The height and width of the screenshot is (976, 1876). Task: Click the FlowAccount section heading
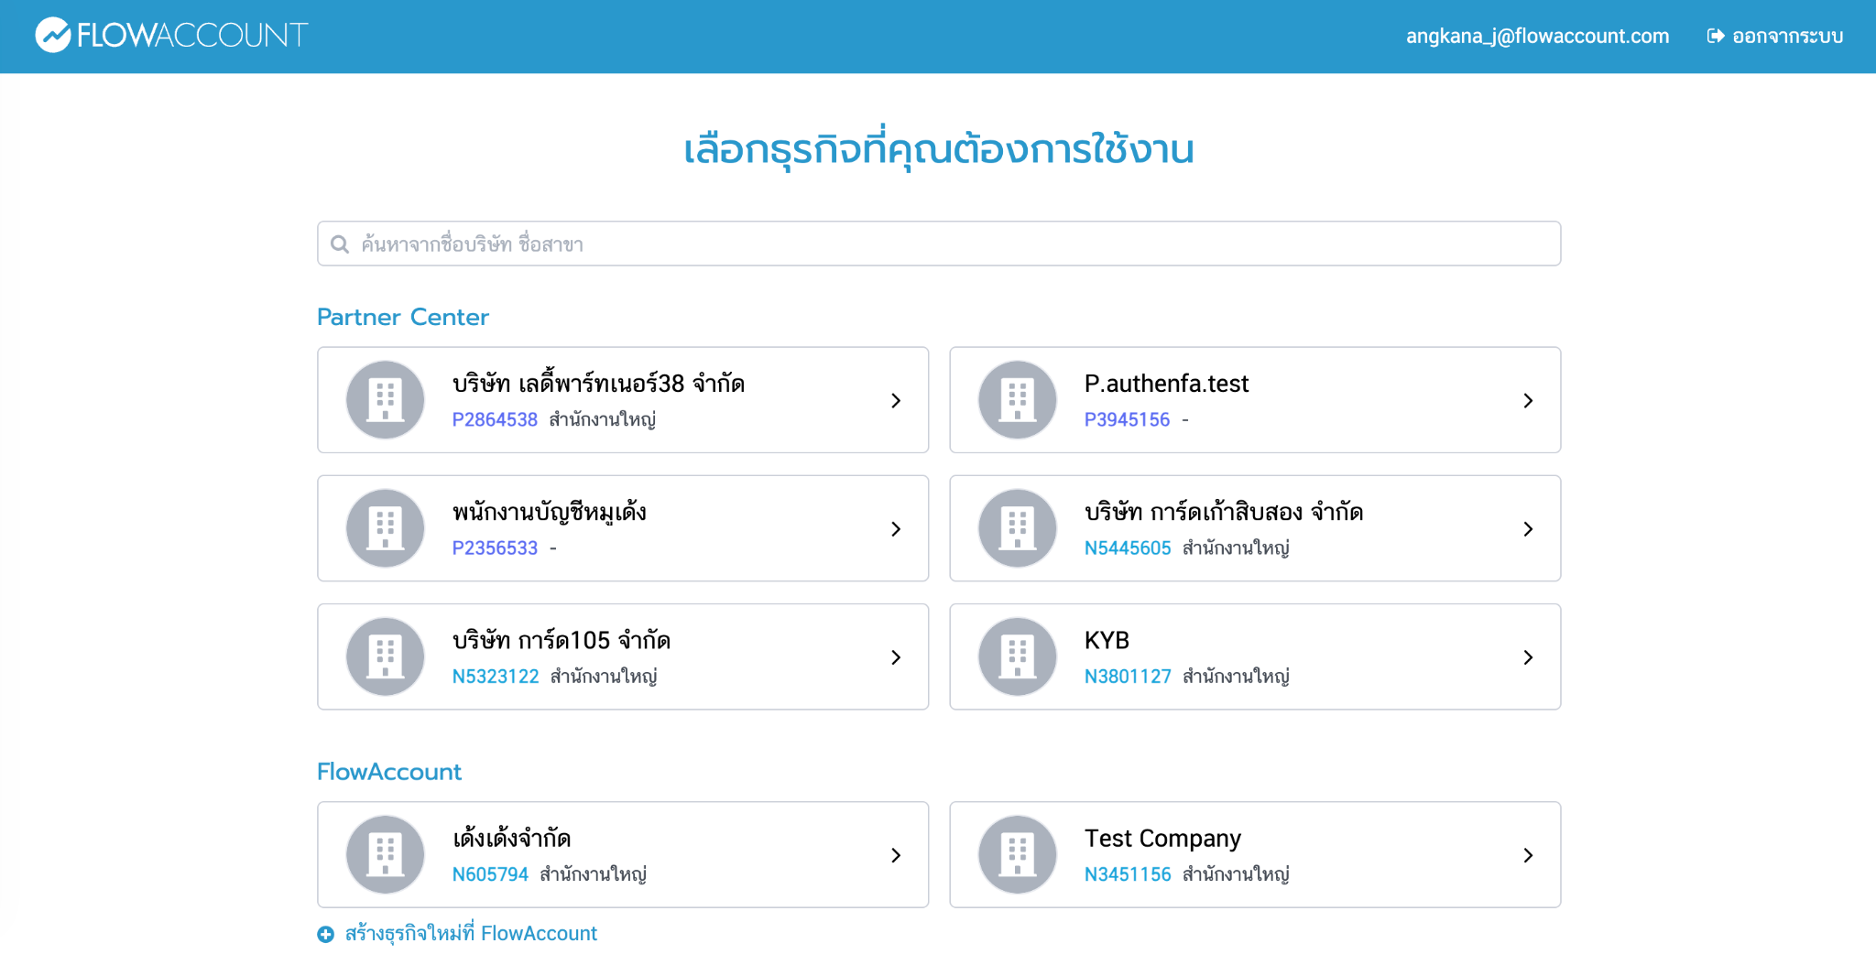[x=389, y=772]
